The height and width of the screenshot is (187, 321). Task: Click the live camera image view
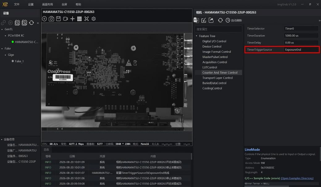[117, 82]
